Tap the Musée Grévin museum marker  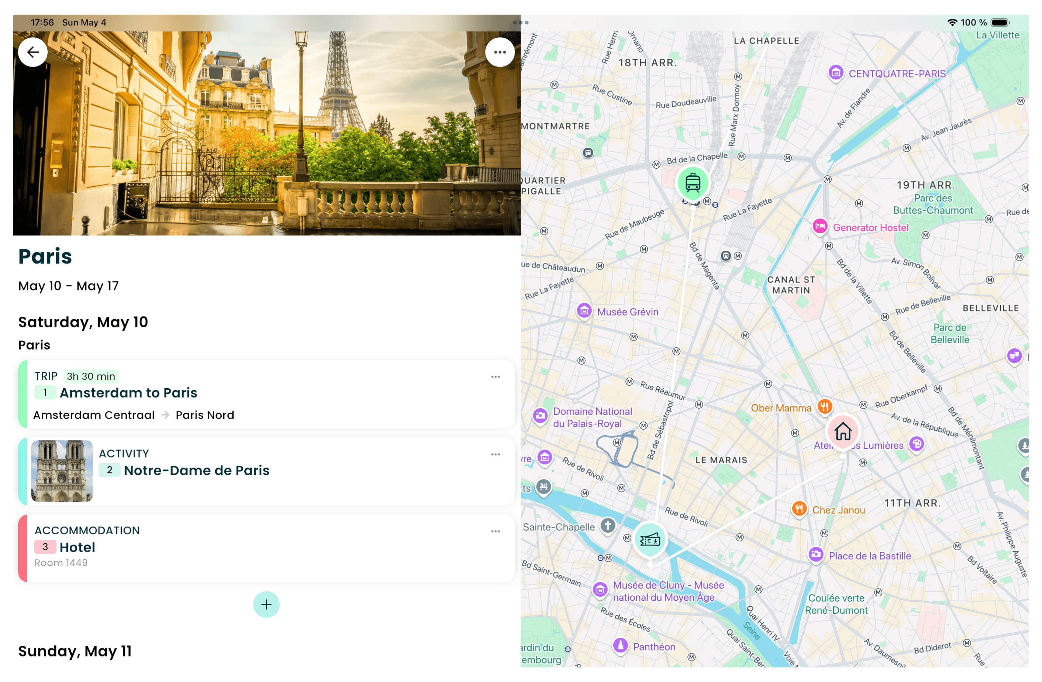[x=584, y=311]
